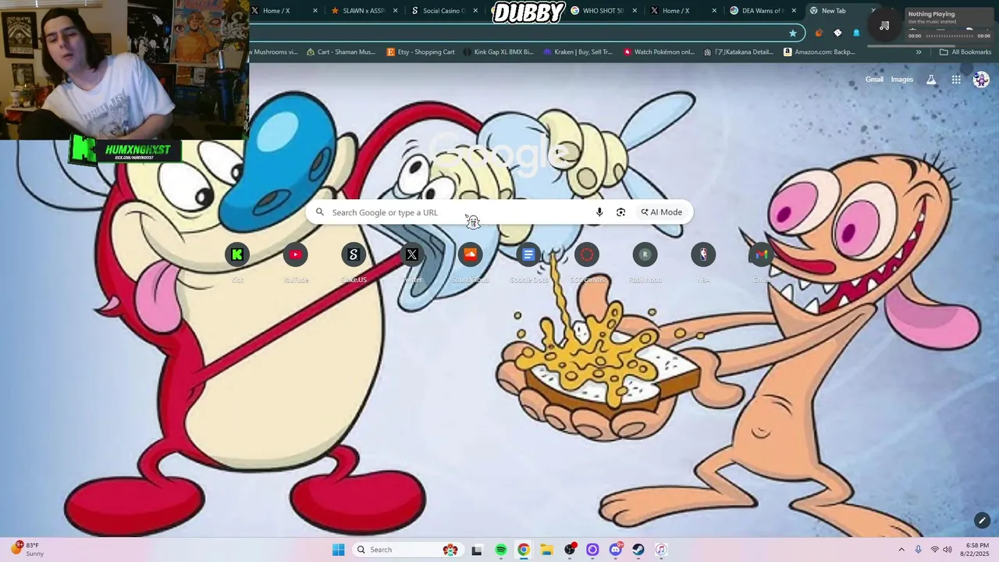
Task: Open the dark circle taskbar app with red badge
Action: [570, 550]
